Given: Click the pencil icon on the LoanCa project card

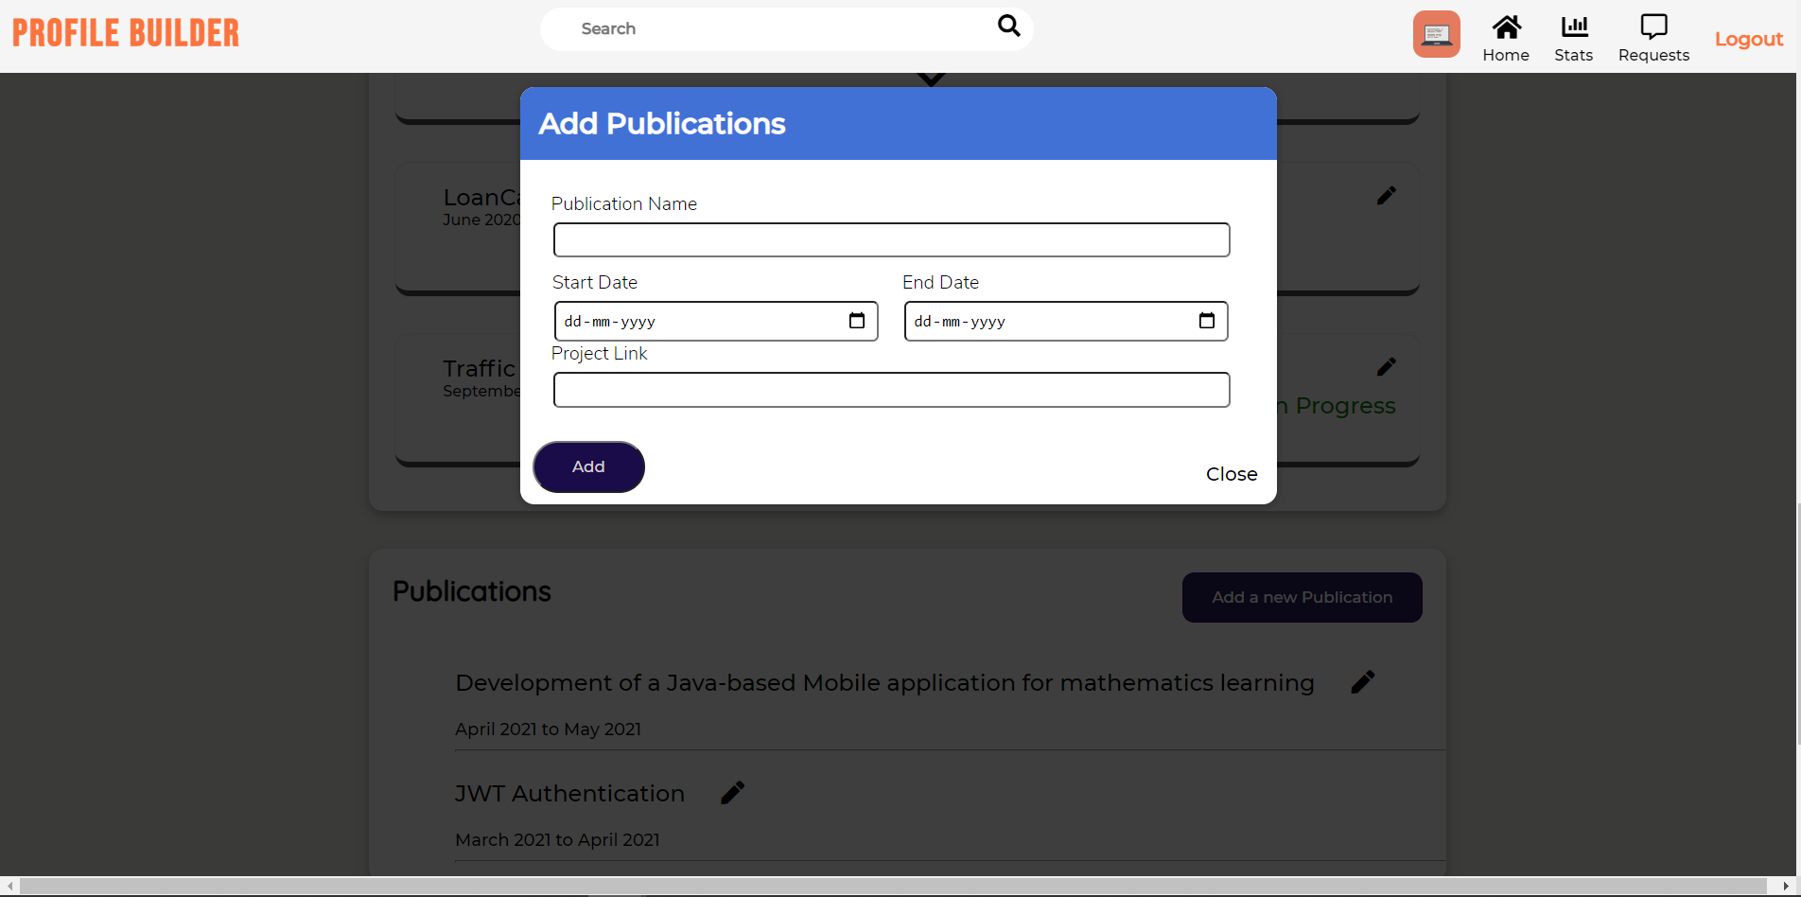Looking at the screenshot, I should 1387,195.
